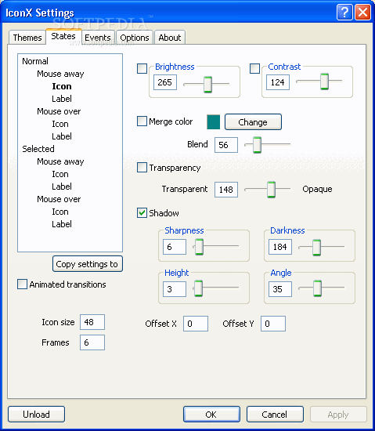Select Label under Selected Mouse over
375x431 pixels.
(x=62, y=224)
